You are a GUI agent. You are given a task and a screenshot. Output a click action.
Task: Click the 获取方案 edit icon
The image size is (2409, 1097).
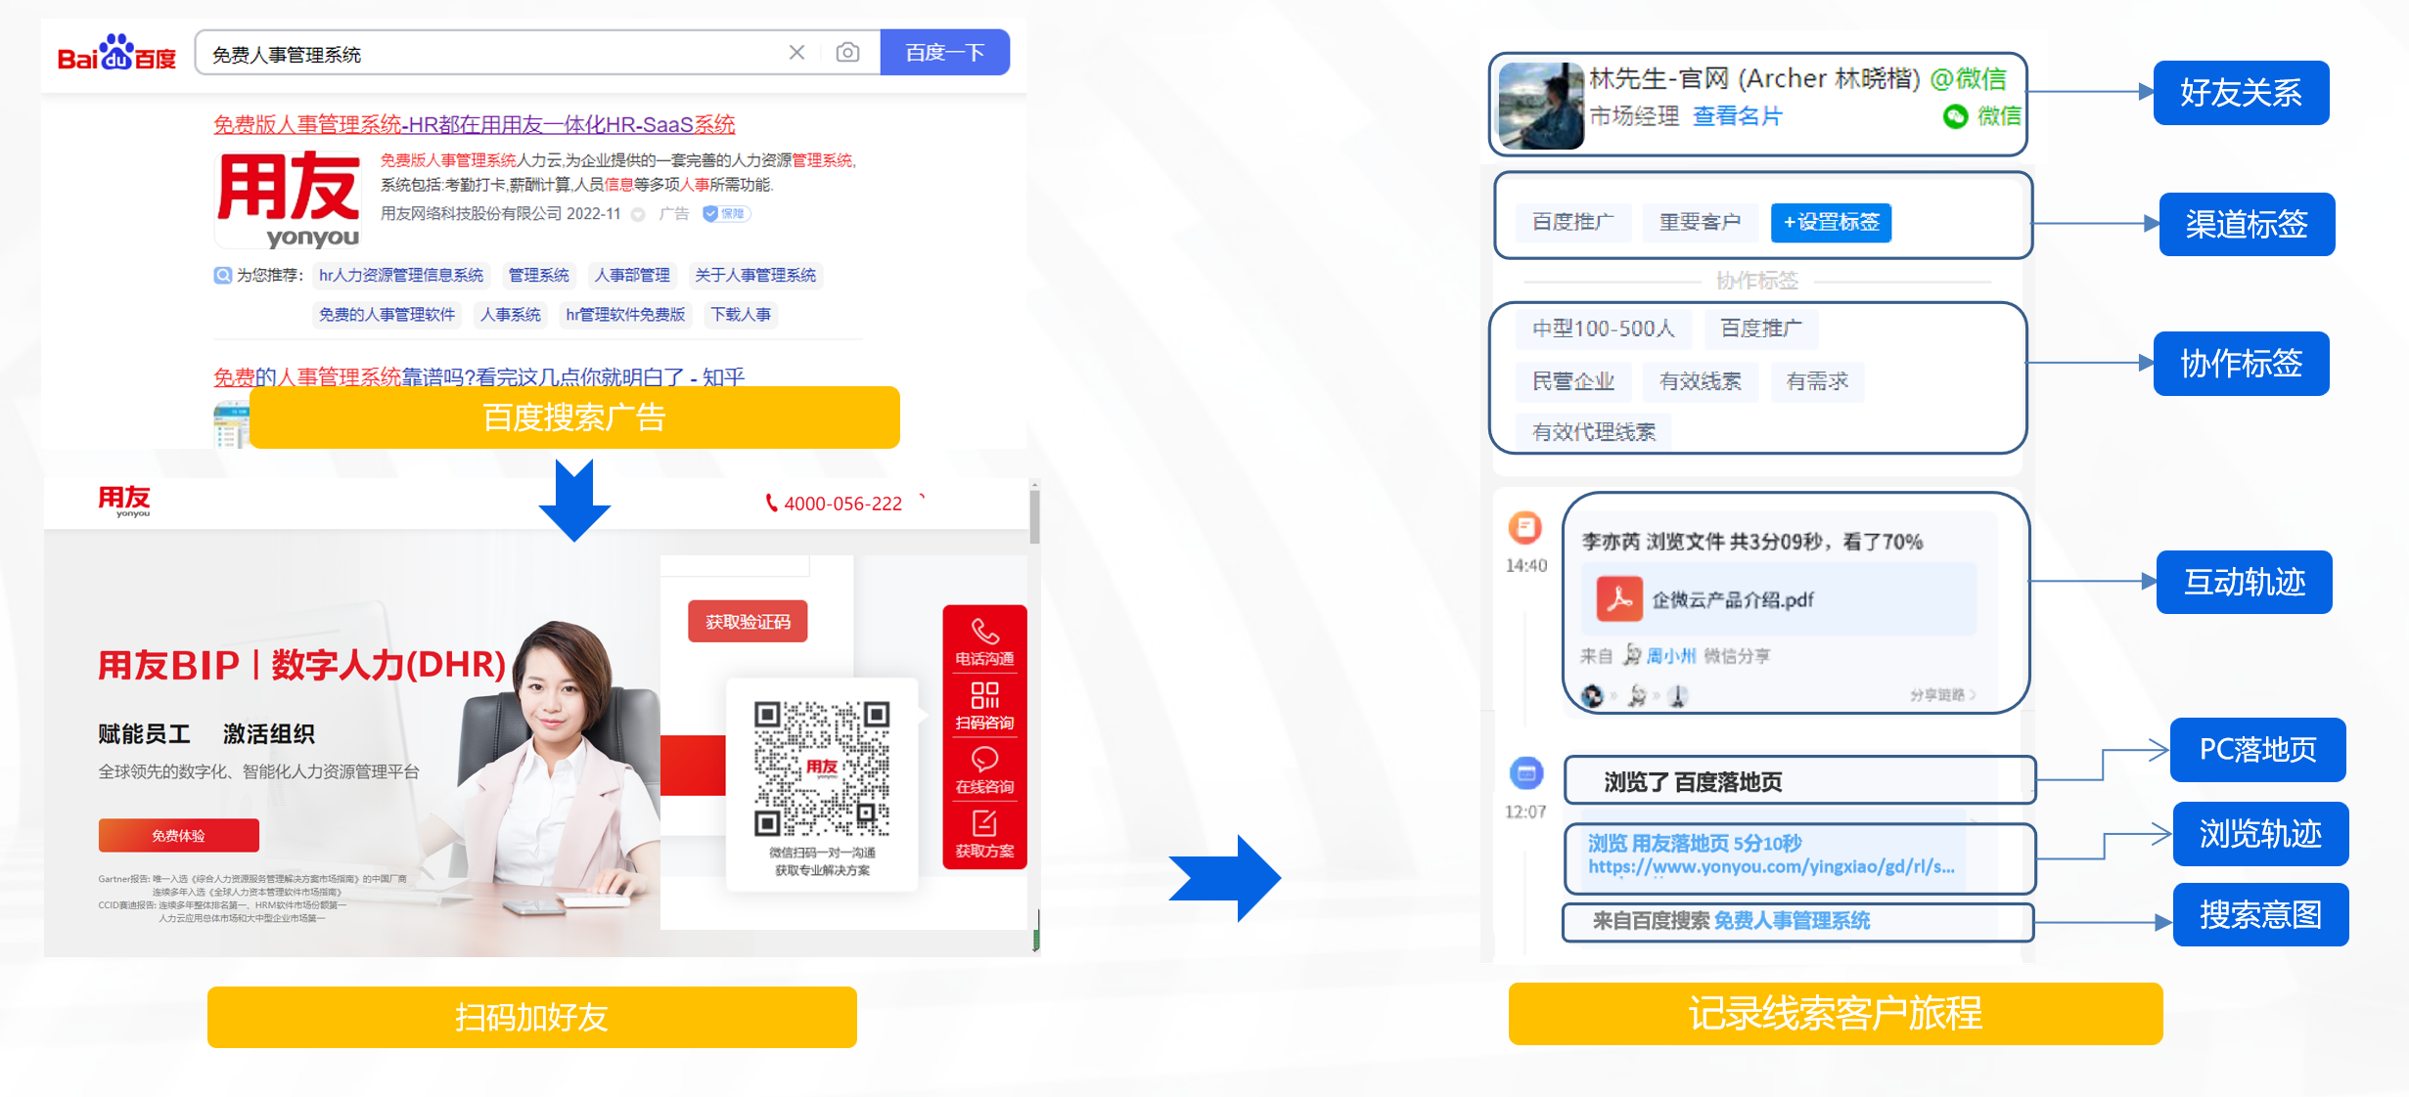(984, 823)
